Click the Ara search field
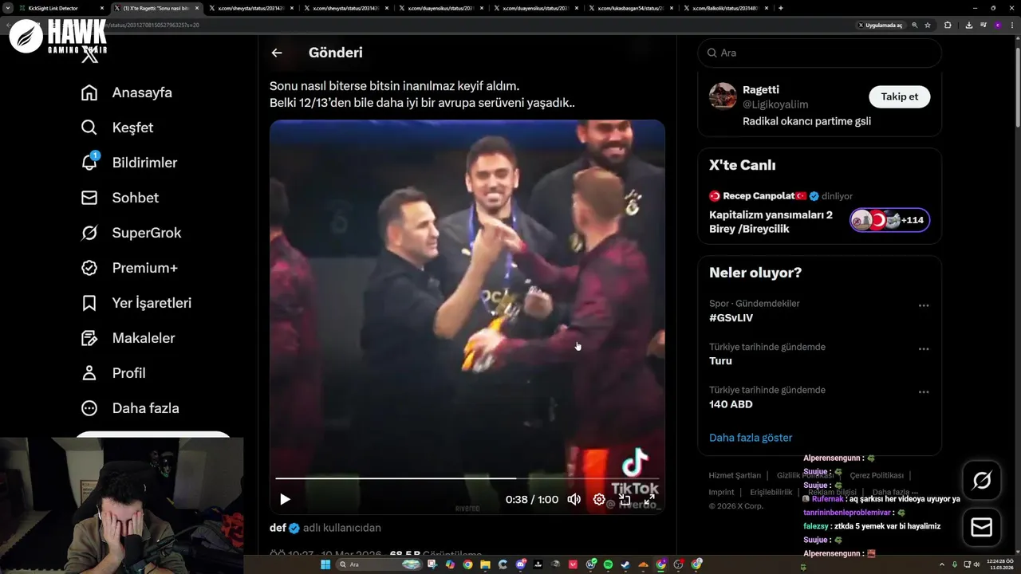This screenshot has width=1021, height=574. pos(819,53)
